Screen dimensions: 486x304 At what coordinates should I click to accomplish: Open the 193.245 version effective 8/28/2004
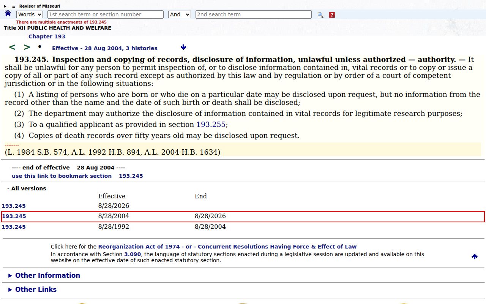(x=14, y=216)
